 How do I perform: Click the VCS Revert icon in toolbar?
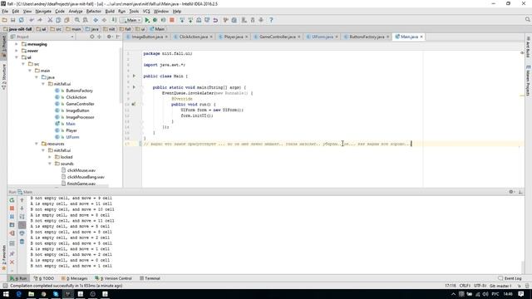click(x=215, y=20)
